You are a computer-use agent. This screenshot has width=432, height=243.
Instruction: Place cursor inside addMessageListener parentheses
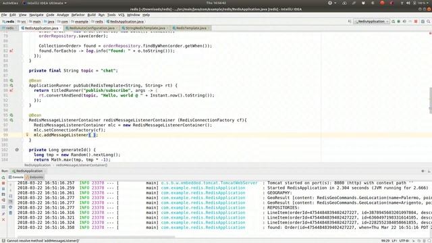click(x=92, y=135)
